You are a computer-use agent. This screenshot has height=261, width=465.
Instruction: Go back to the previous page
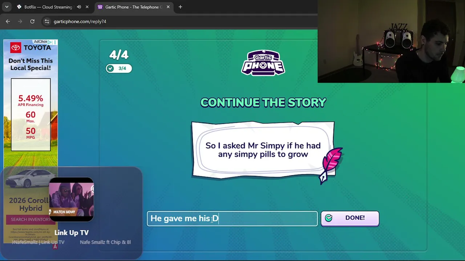[8, 21]
